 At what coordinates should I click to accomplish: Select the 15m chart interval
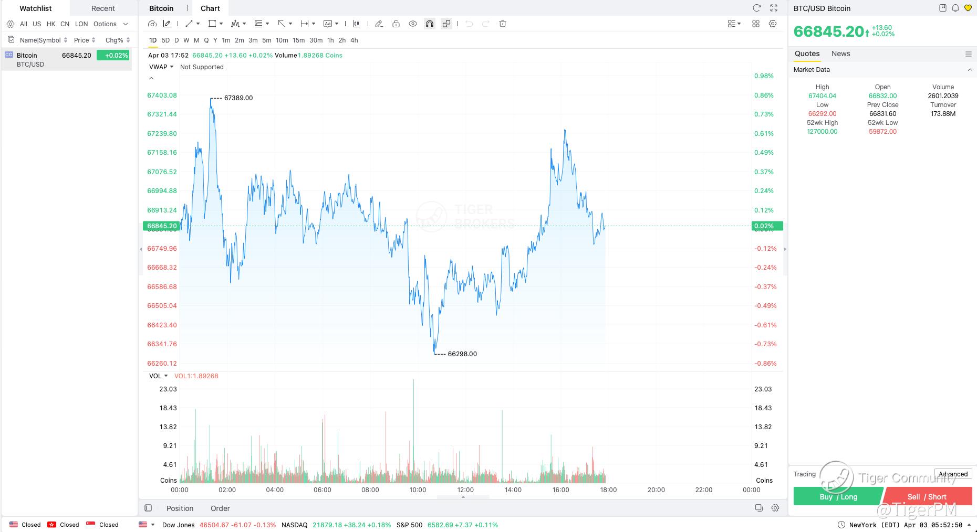[x=299, y=40]
